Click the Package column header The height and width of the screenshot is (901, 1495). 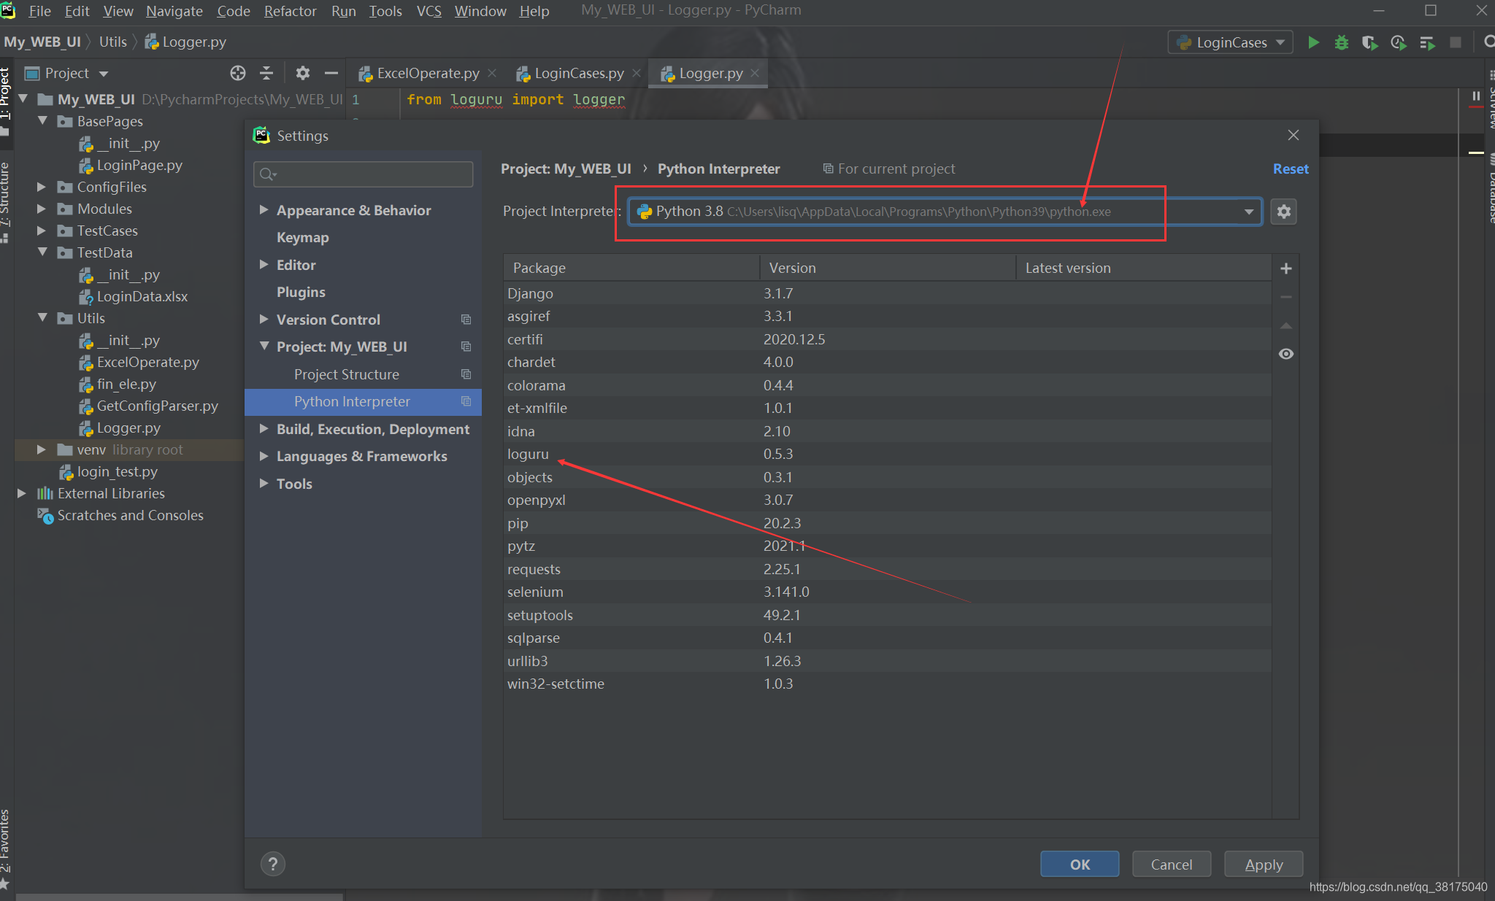(631, 268)
